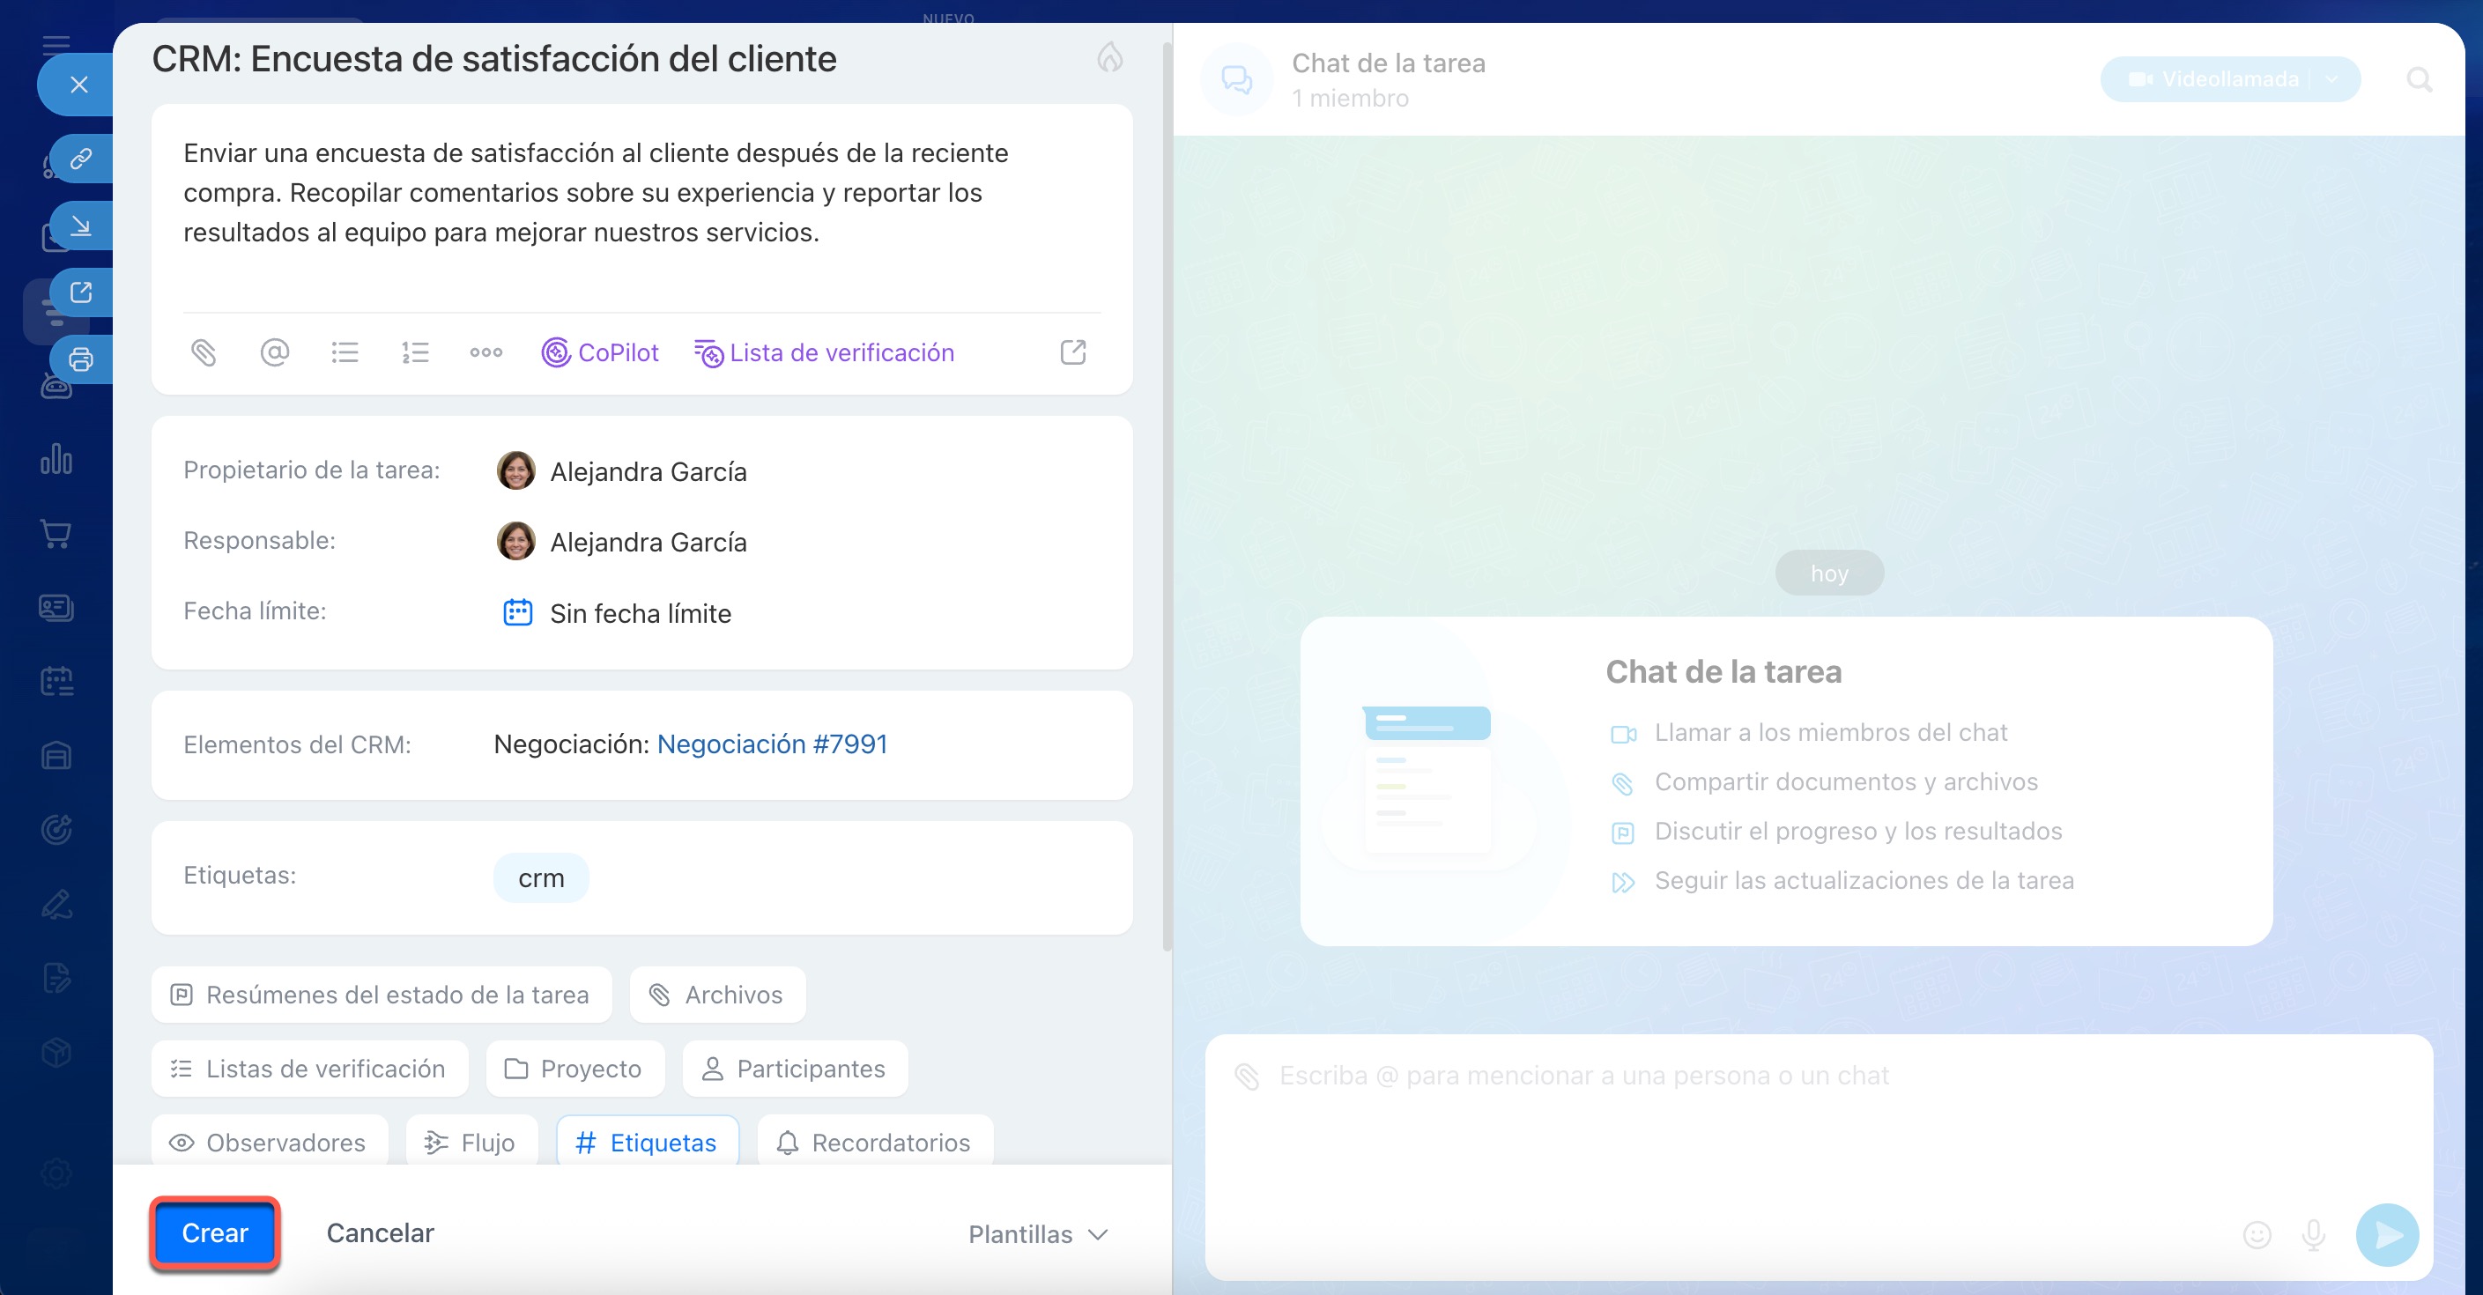Open CoPilot assistant
Viewport: 2483px width, 1295px height.
pyautogui.click(x=601, y=352)
